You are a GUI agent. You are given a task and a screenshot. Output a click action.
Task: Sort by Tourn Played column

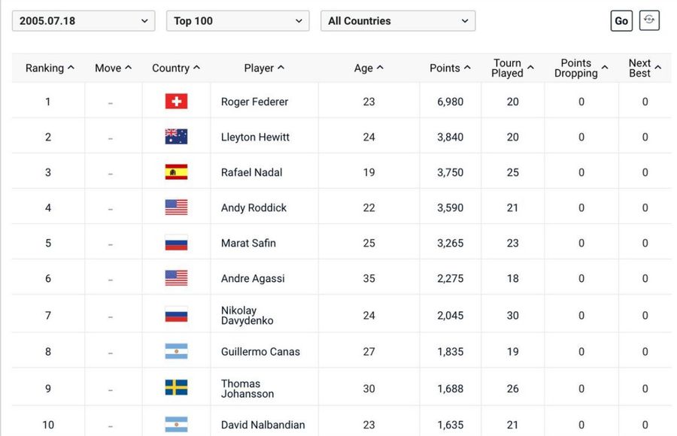pos(512,68)
